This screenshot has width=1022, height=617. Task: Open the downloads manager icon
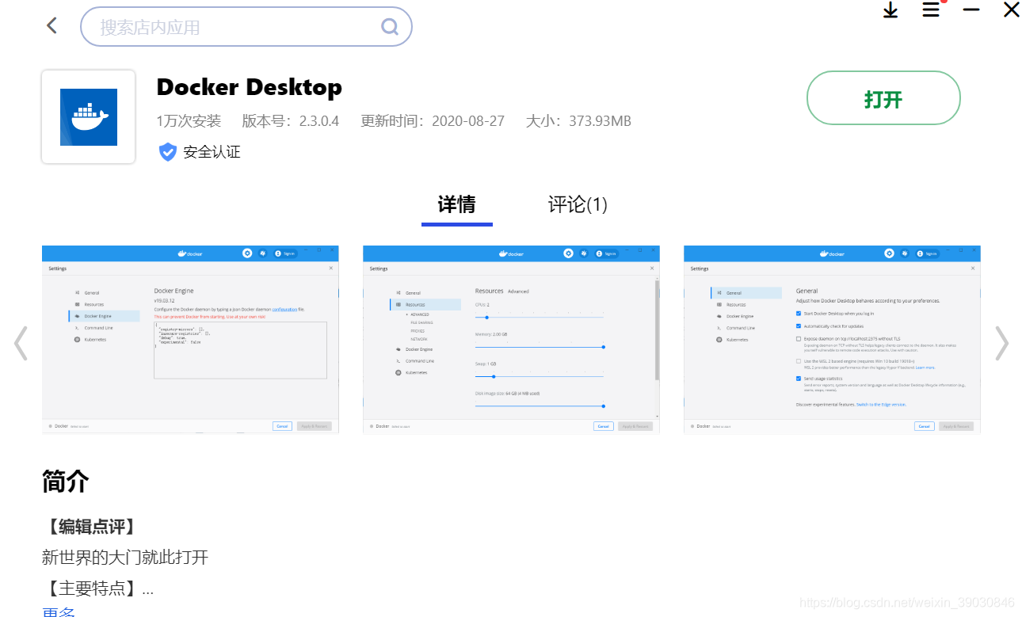(x=890, y=10)
